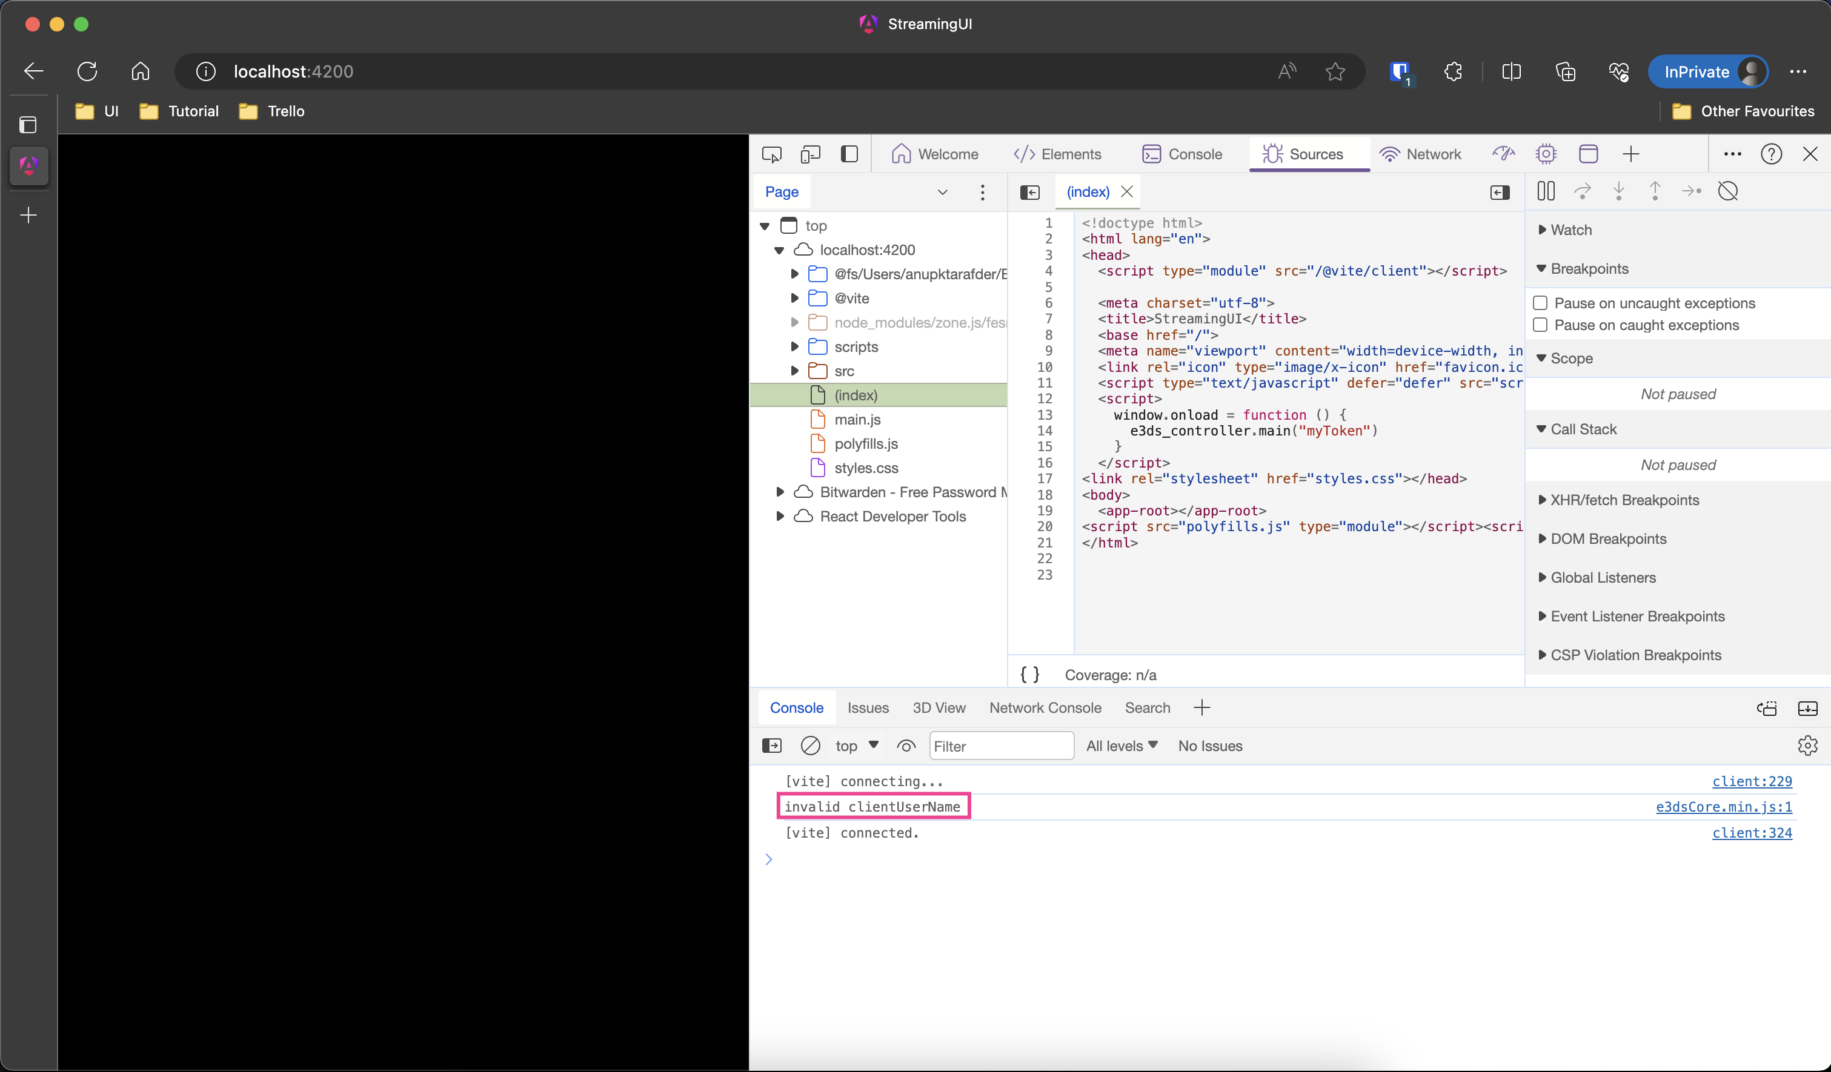Collapse the Breakpoints section
This screenshot has height=1072, width=1831.
click(x=1583, y=269)
